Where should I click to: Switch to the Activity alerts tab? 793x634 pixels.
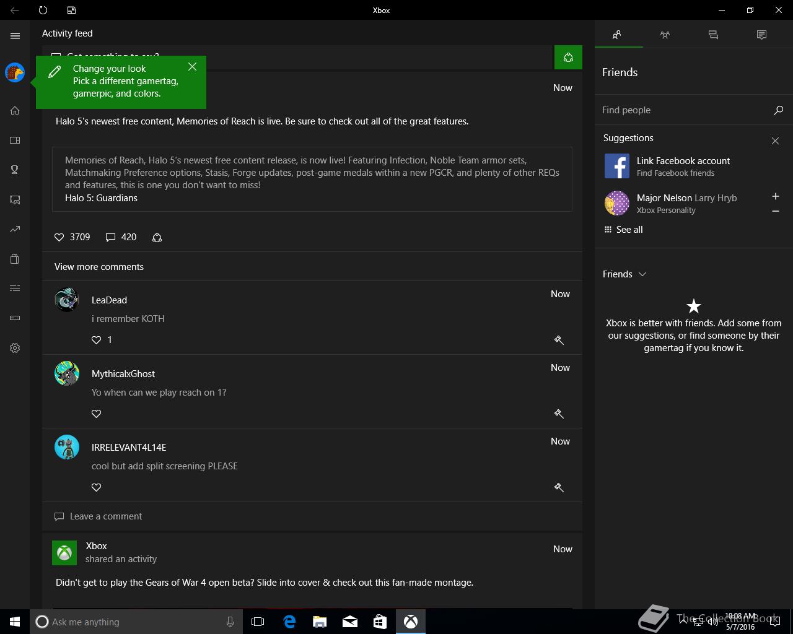point(762,35)
